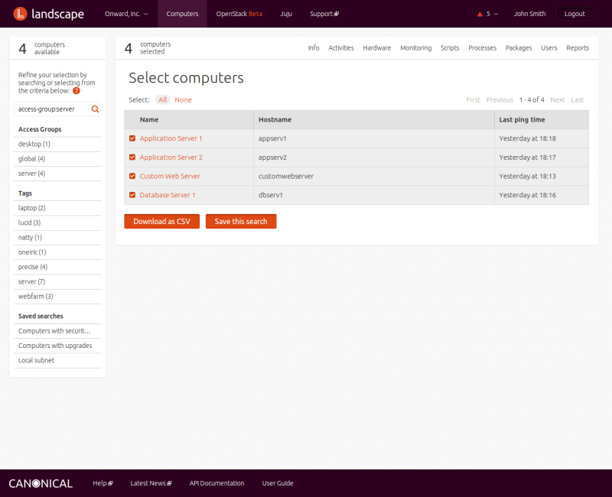The image size is (612, 497).
Task: Select None to deselect all computers
Action: [183, 100]
